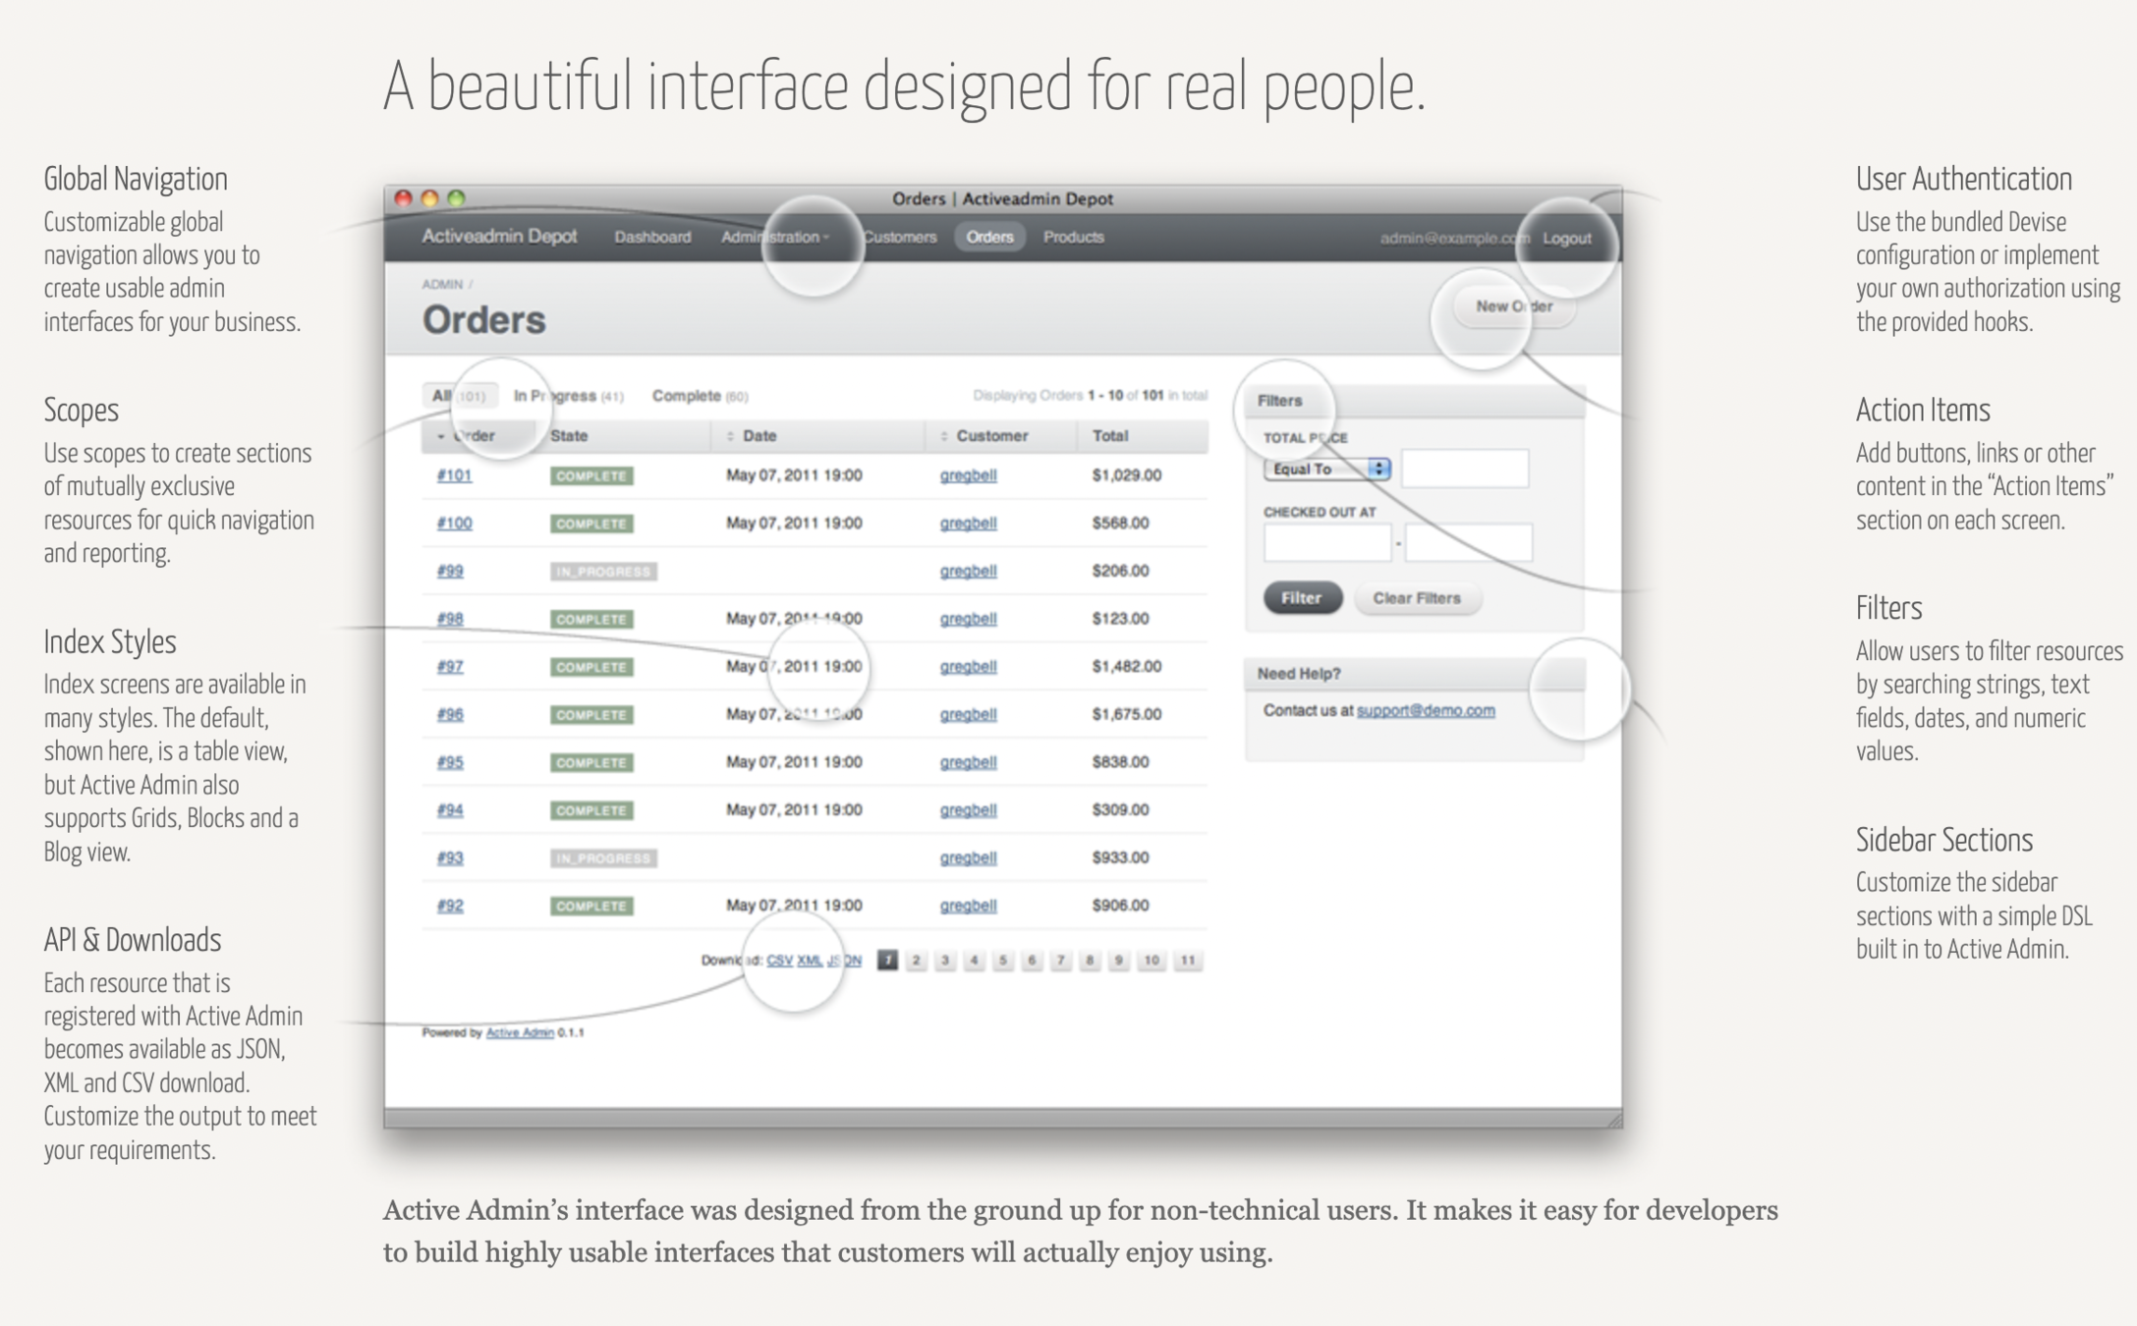
Task: Click the total price value field
Action: pos(1464,470)
